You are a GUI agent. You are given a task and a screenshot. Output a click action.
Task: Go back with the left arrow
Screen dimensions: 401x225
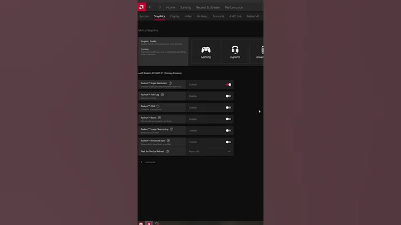tap(150, 7)
